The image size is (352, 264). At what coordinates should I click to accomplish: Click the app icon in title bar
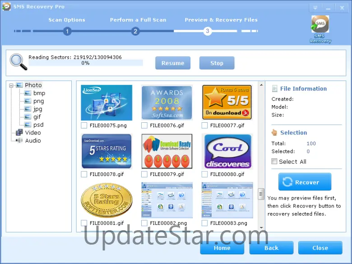click(x=6, y=6)
